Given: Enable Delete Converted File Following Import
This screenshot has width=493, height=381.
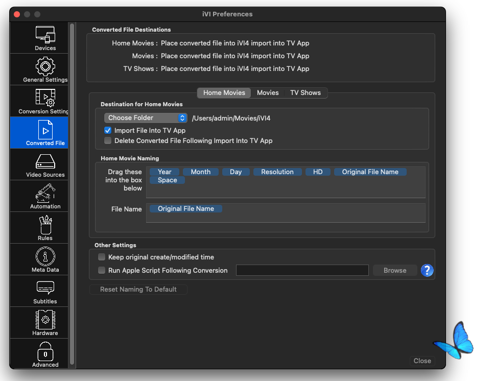Looking at the screenshot, I should point(108,141).
